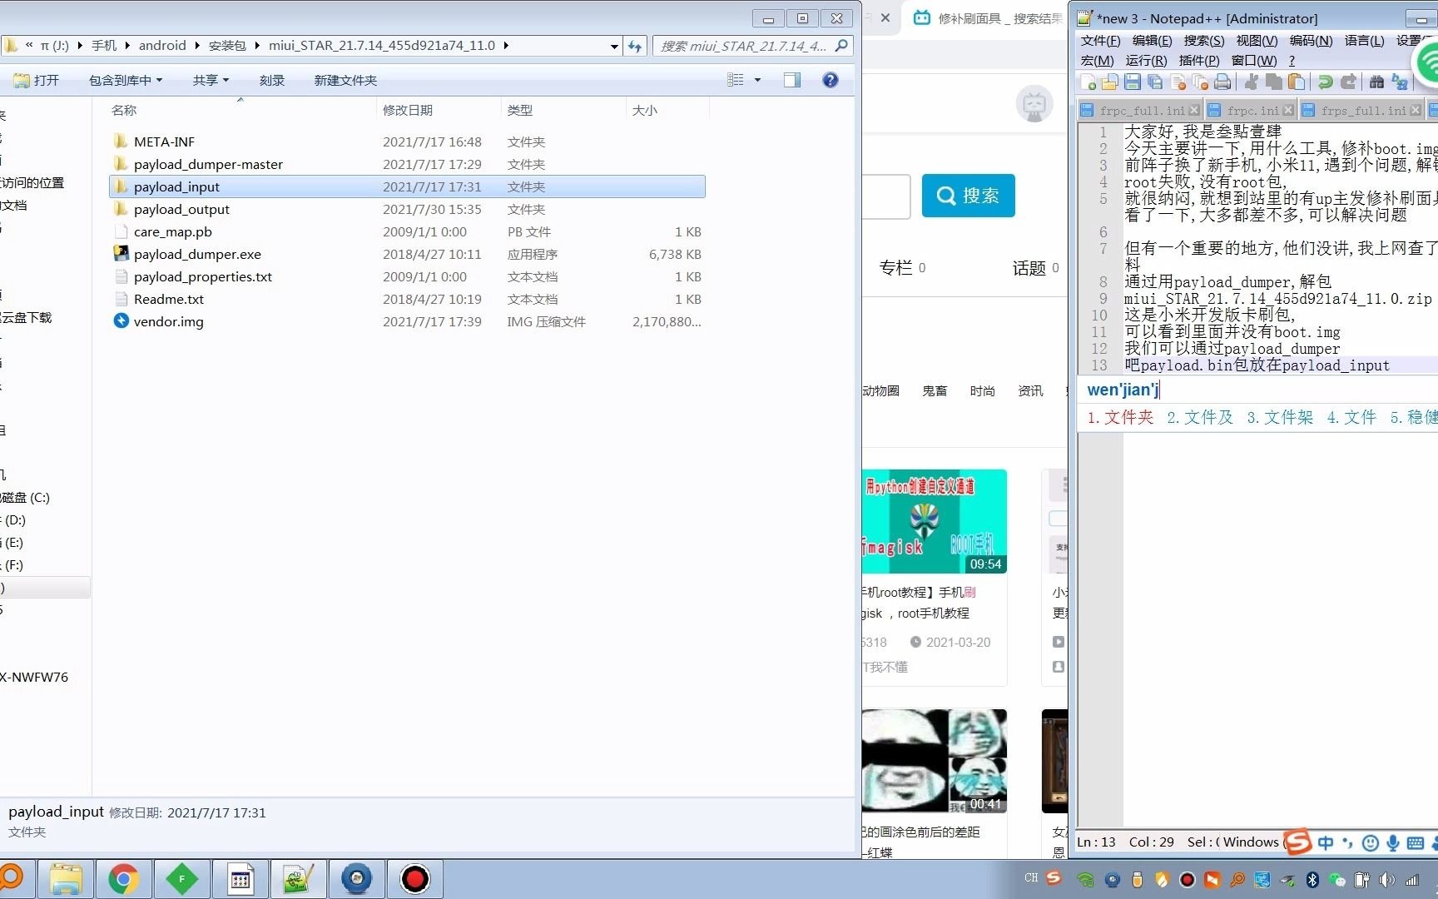Click the Bluetooth icon in system tray
This screenshot has width=1438, height=899.
point(1312,879)
